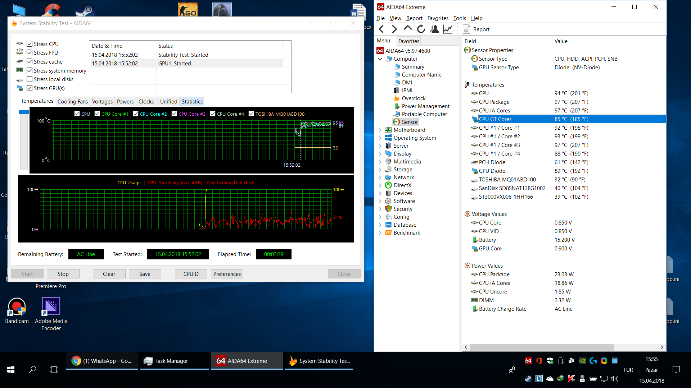Expand the Network tree node
This screenshot has width=691, height=388.
[x=380, y=177]
